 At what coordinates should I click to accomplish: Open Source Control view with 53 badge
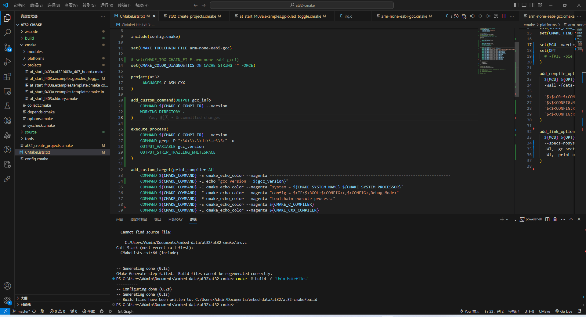click(7, 47)
